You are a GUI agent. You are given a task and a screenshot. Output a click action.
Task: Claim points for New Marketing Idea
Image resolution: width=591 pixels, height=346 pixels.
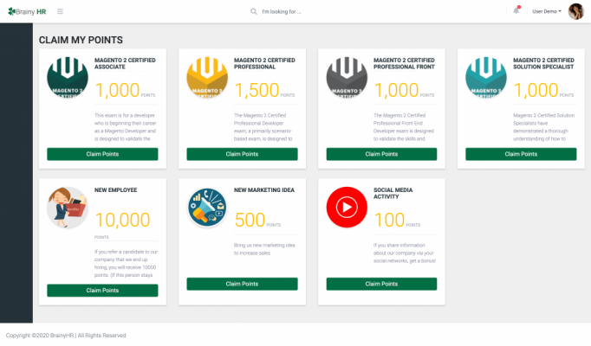point(242,284)
